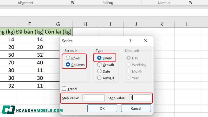This screenshot has width=208, height=117.
Task: Select the Month date unit
Action: [x=128, y=71]
